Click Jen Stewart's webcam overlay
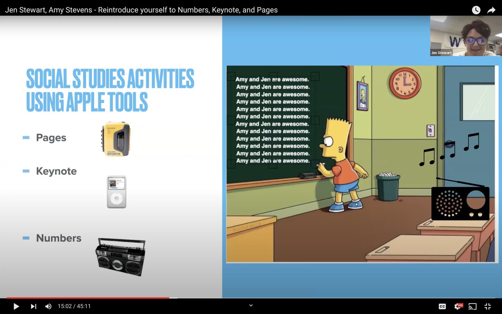502x314 pixels. click(x=466, y=36)
